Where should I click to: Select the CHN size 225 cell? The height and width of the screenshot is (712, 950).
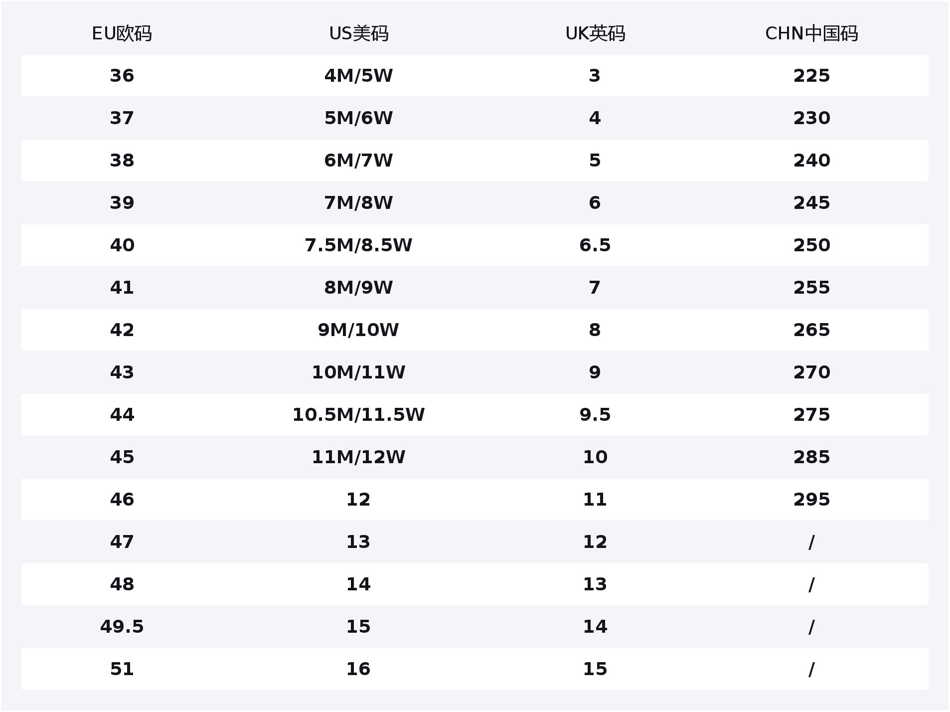(811, 76)
